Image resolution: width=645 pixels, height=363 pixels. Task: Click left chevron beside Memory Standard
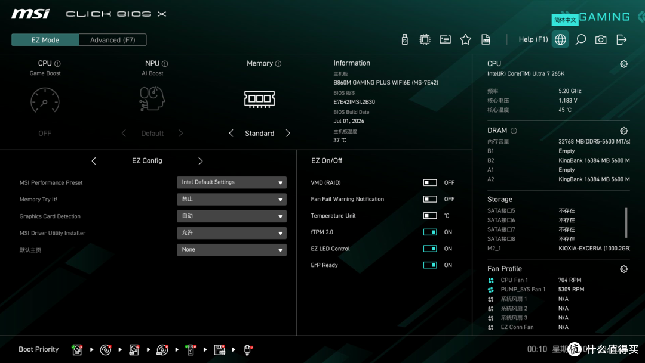tap(231, 133)
